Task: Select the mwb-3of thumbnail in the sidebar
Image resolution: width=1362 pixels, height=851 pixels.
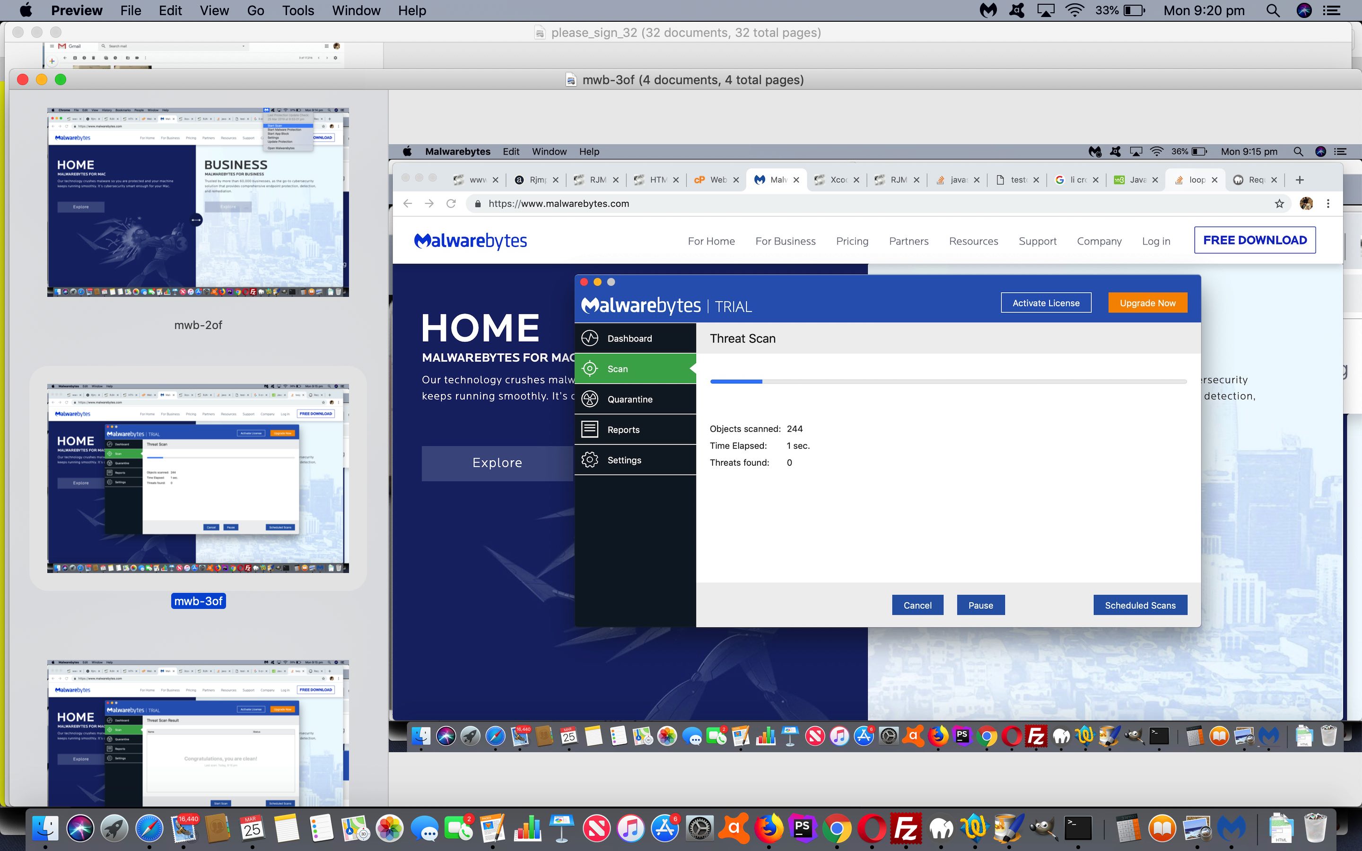Action: click(x=198, y=478)
